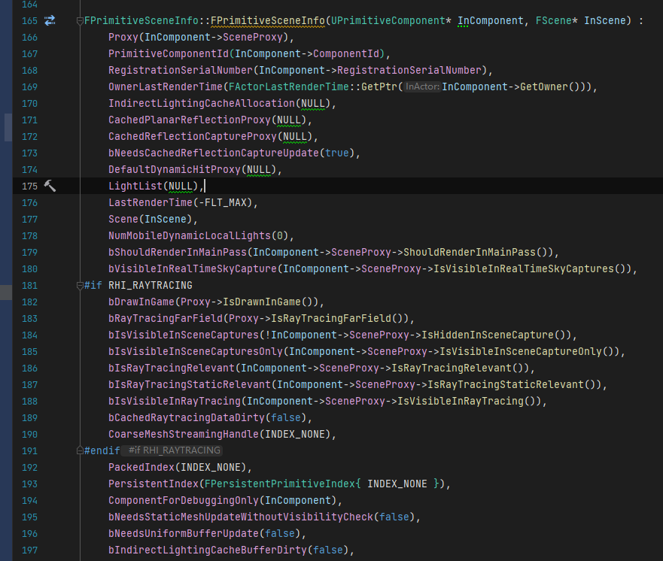Click UPrimitiveComponent type on line 165
Screen dimensions: 663x561
pyautogui.click(x=388, y=21)
